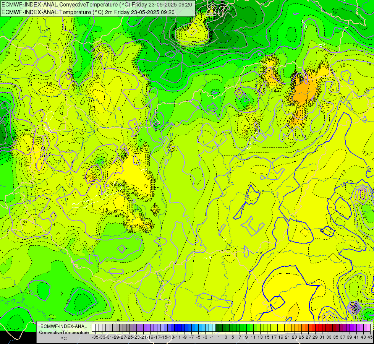Pick the pink swatch above 45

369,328
